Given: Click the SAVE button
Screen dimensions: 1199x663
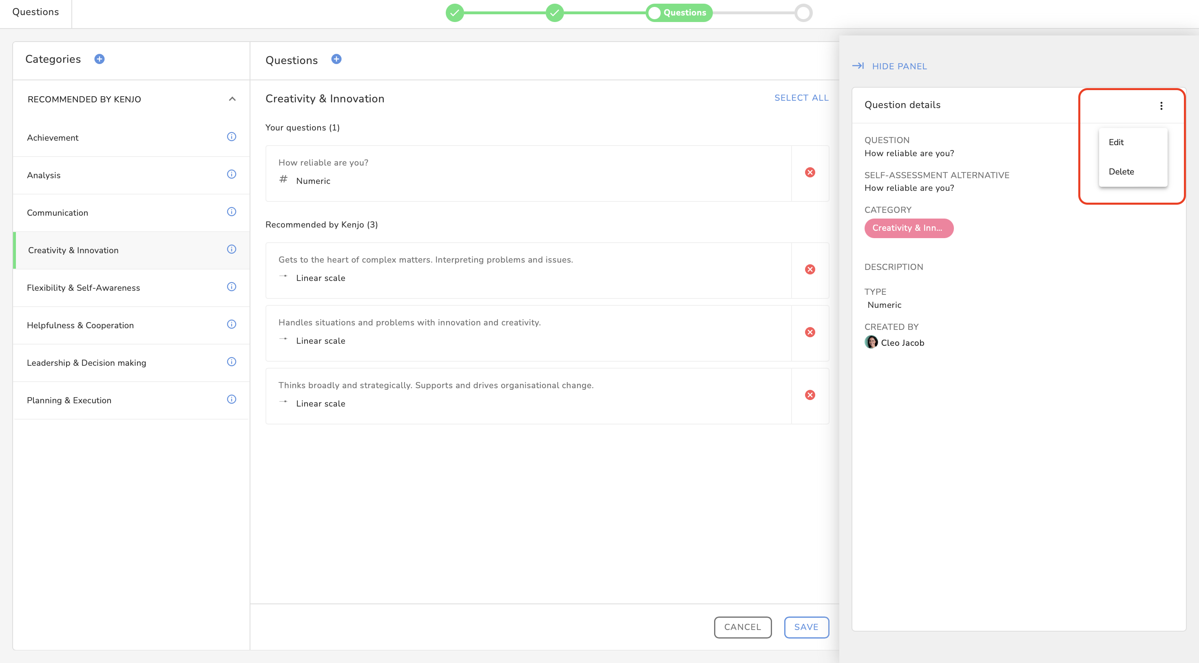Looking at the screenshot, I should click(806, 627).
